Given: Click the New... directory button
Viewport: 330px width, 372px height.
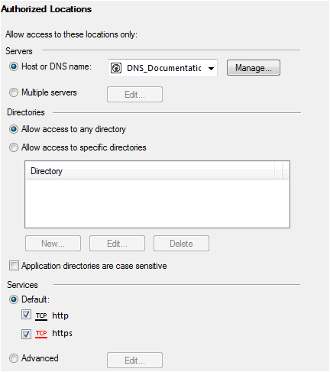Looking at the screenshot, I should pos(53,244).
